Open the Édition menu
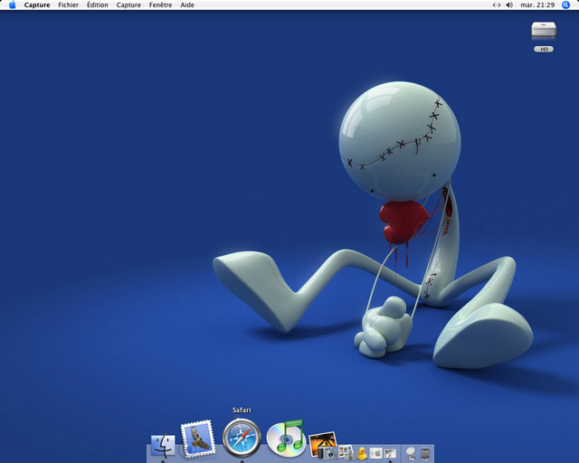Viewport: 579px width, 463px height. pos(98,5)
